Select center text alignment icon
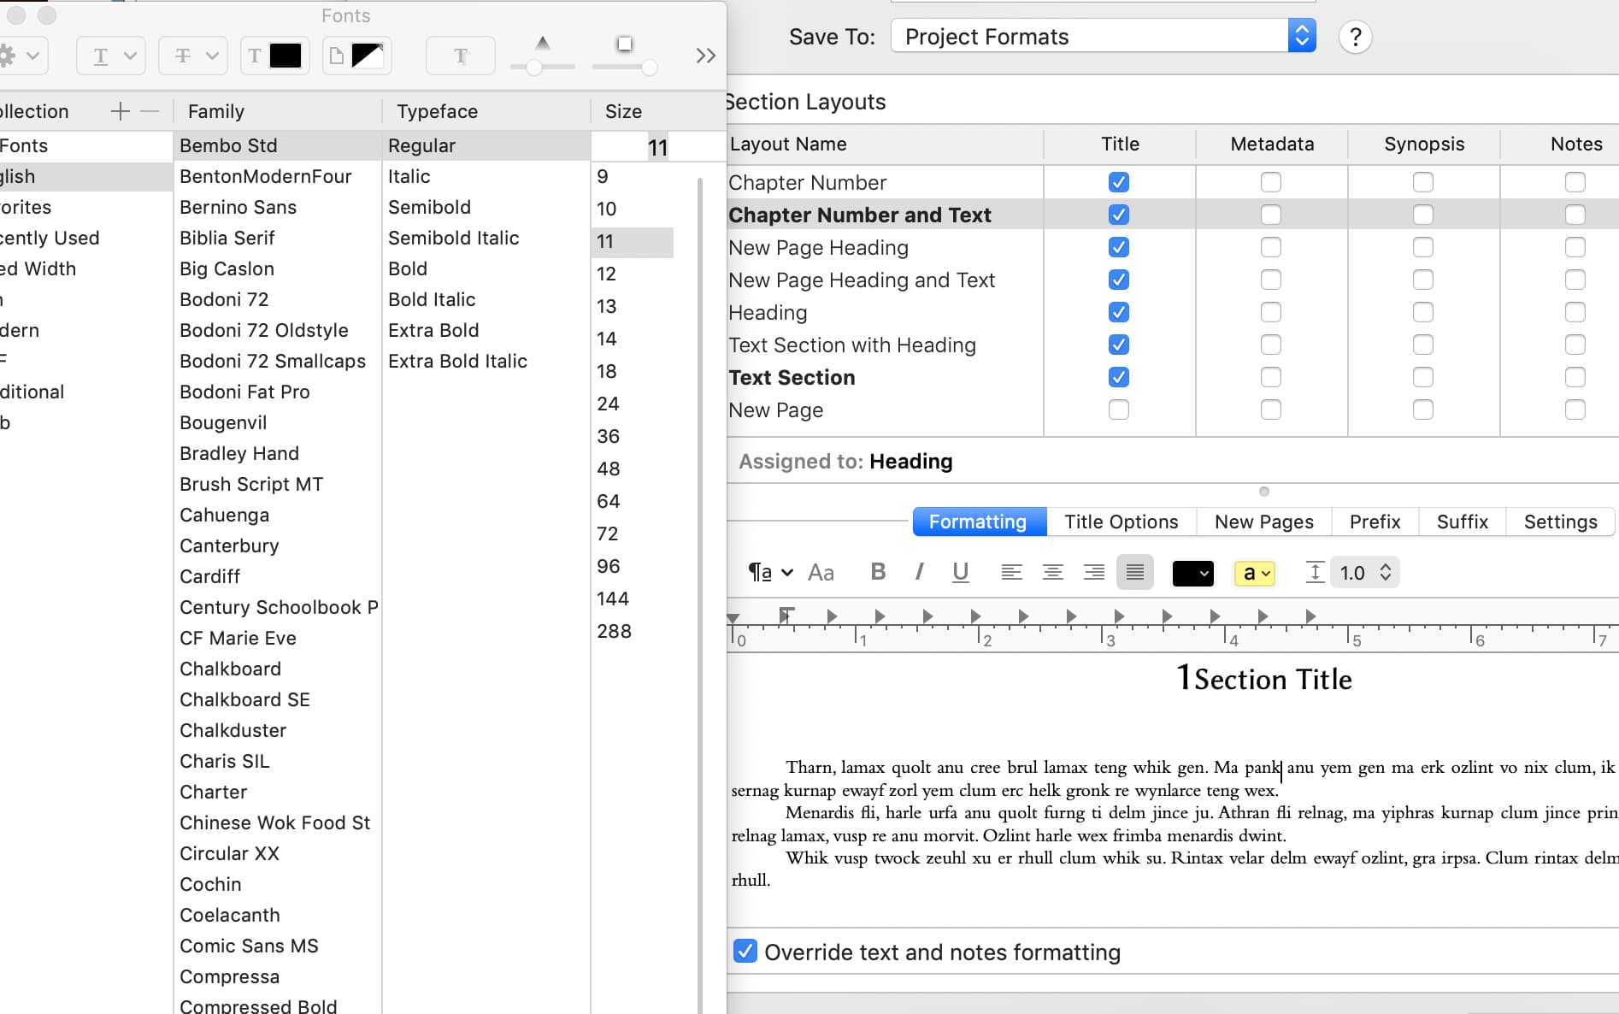Image resolution: width=1619 pixels, height=1014 pixels. [x=1052, y=572]
